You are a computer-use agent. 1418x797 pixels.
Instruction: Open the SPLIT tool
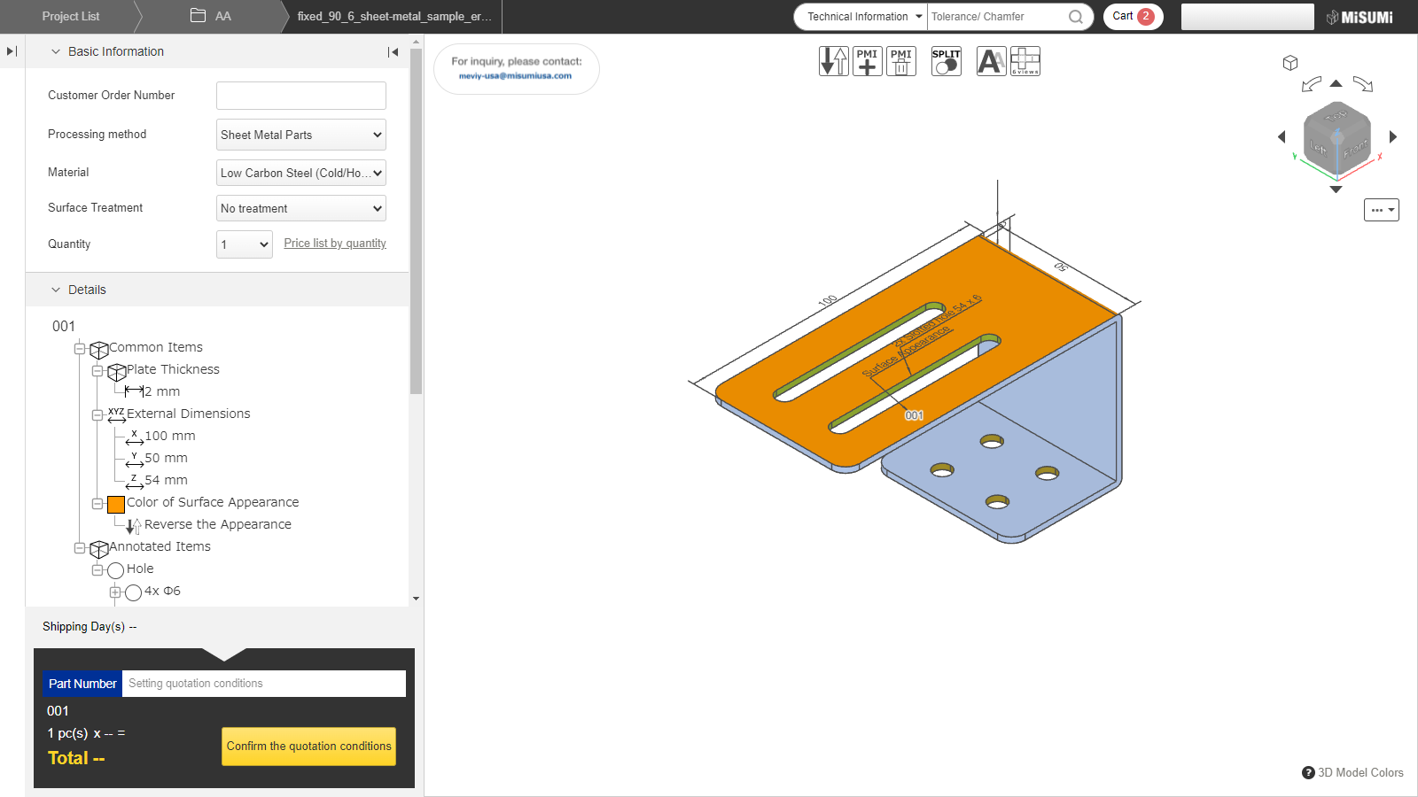point(945,60)
